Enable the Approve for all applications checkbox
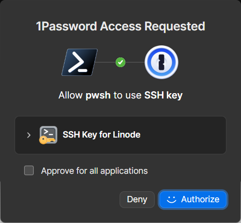This screenshot has height=223, width=241. (x=29, y=170)
